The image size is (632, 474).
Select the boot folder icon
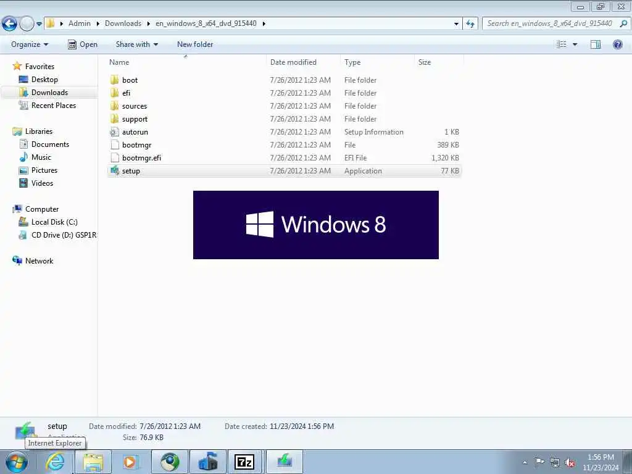point(114,80)
